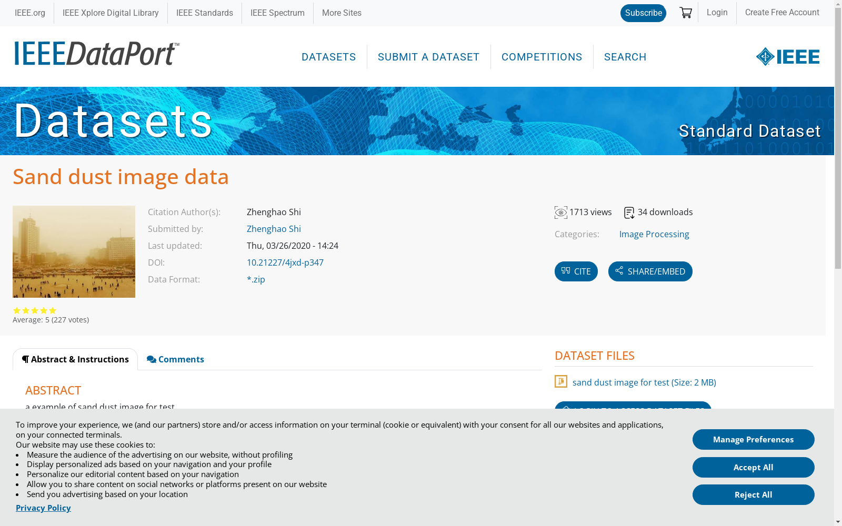The height and width of the screenshot is (526, 842).
Task: Click the CITE button
Action: click(576, 271)
